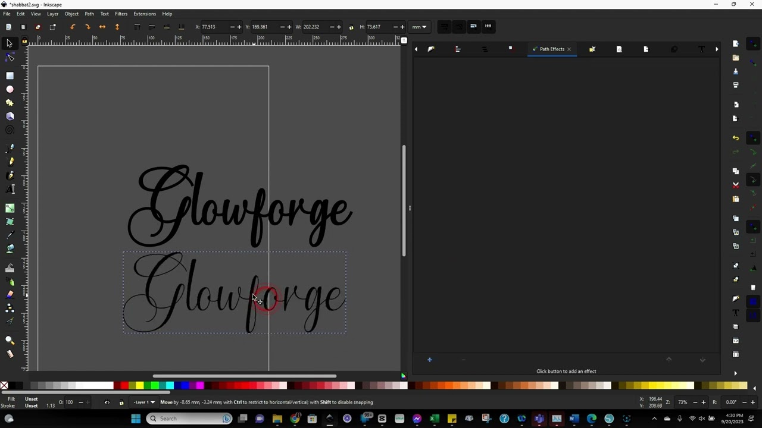Expand dock tabs left arrow
Viewport: 762px width, 428px height.
(x=416, y=49)
